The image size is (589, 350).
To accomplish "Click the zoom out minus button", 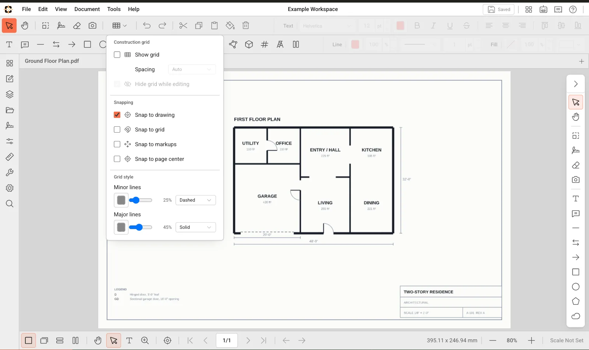I will coord(493,340).
